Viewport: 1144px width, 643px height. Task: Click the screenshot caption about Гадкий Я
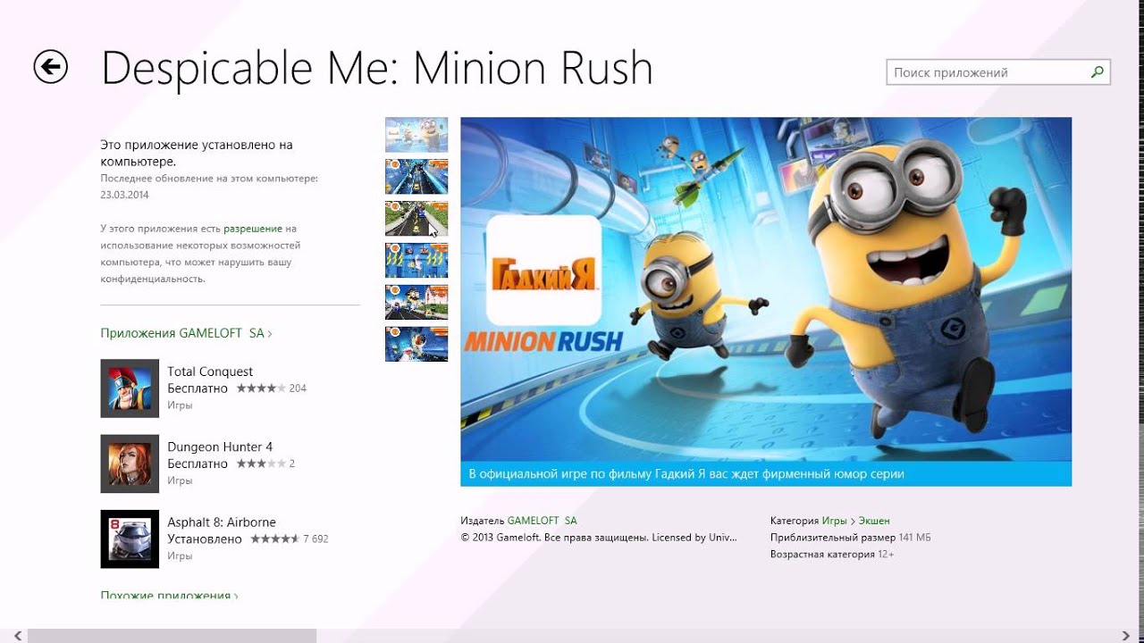coord(686,474)
